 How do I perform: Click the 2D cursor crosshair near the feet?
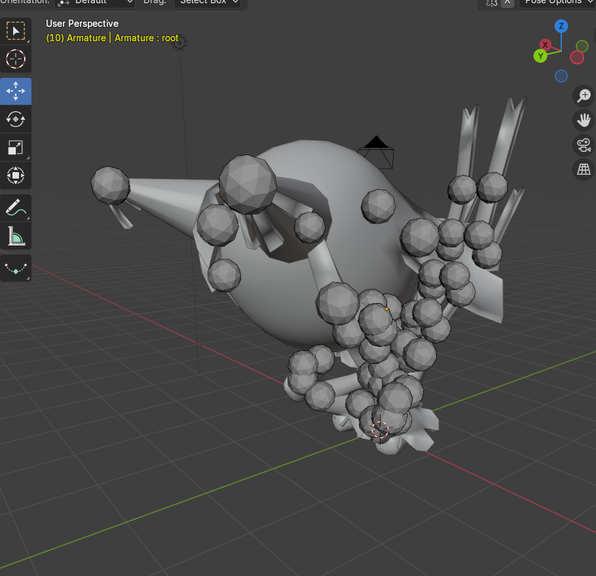coord(380,430)
